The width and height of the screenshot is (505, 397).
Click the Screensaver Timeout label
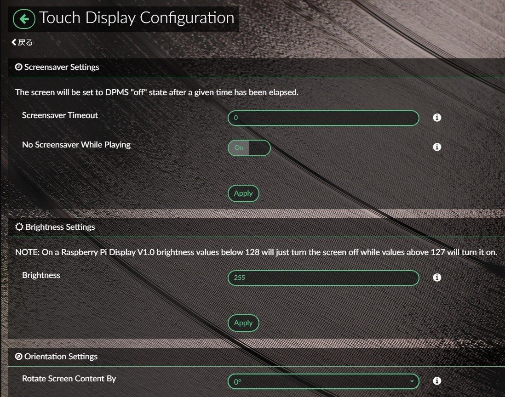coord(60,115)
